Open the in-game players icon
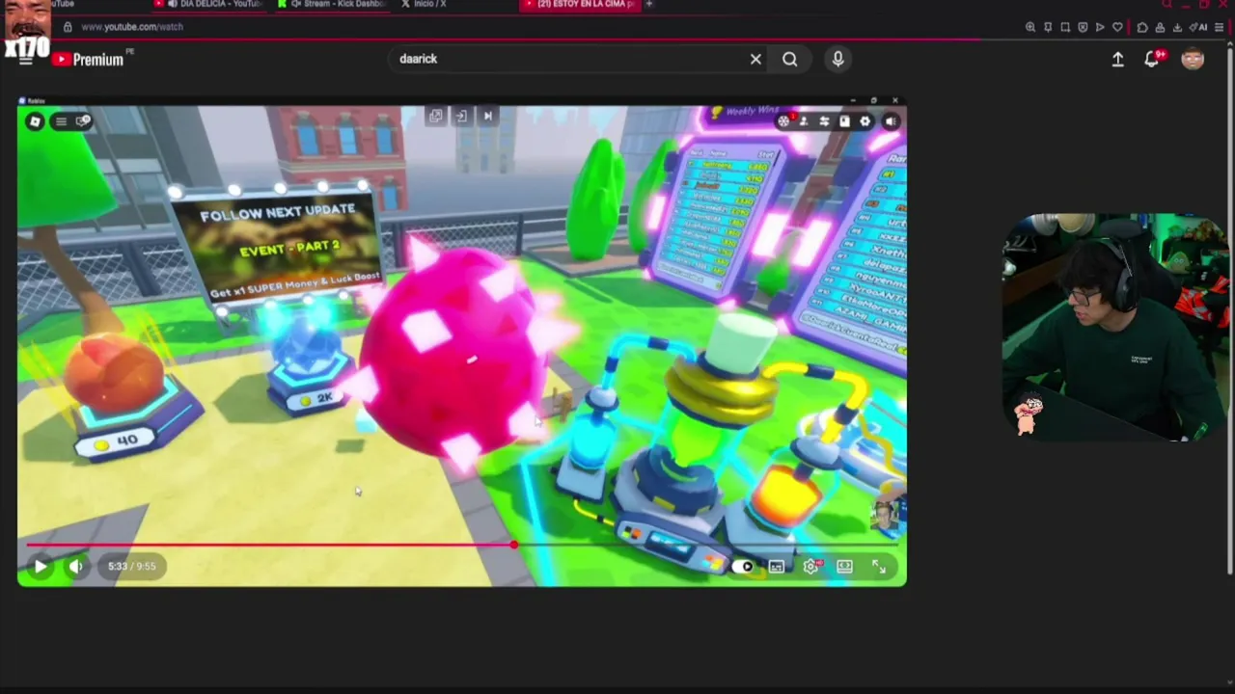This screenshot has width=1235, height=694. [x=804, y=121]
